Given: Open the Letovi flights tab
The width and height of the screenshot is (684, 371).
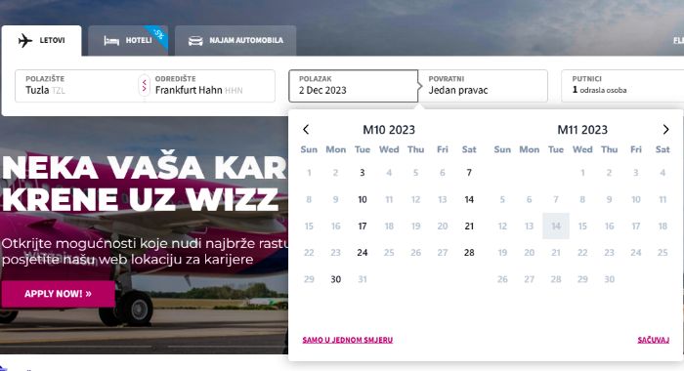Looking at the screenshot, I should pos(41,41).
